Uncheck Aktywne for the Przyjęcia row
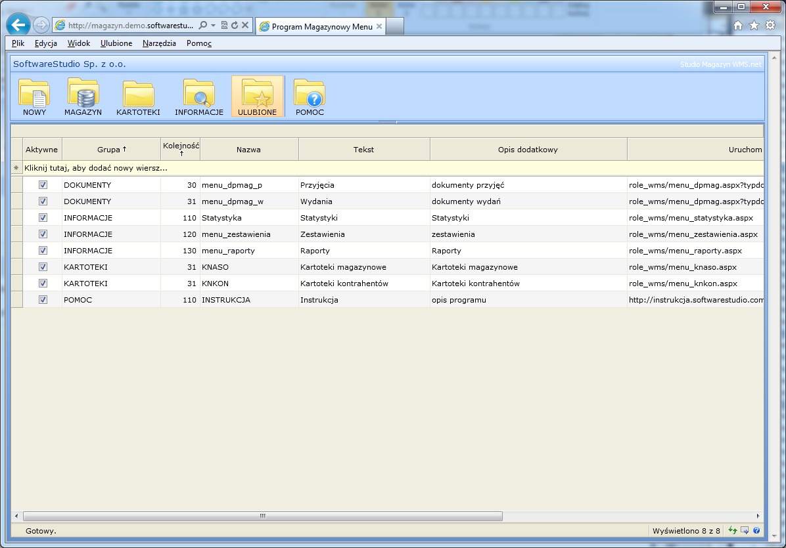Image resolution: width=786 pixels, height=548 pixels. click(x=43, y=185)
